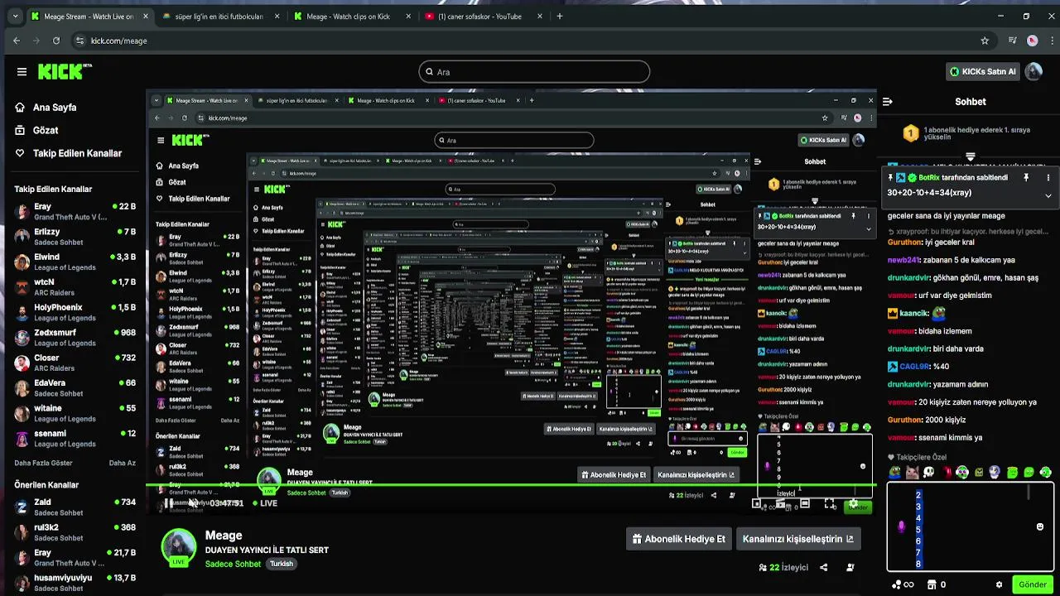Open husamviyuviyu in recommended channels
Viewport: 1060px width, 596px height.
(75, 583)
